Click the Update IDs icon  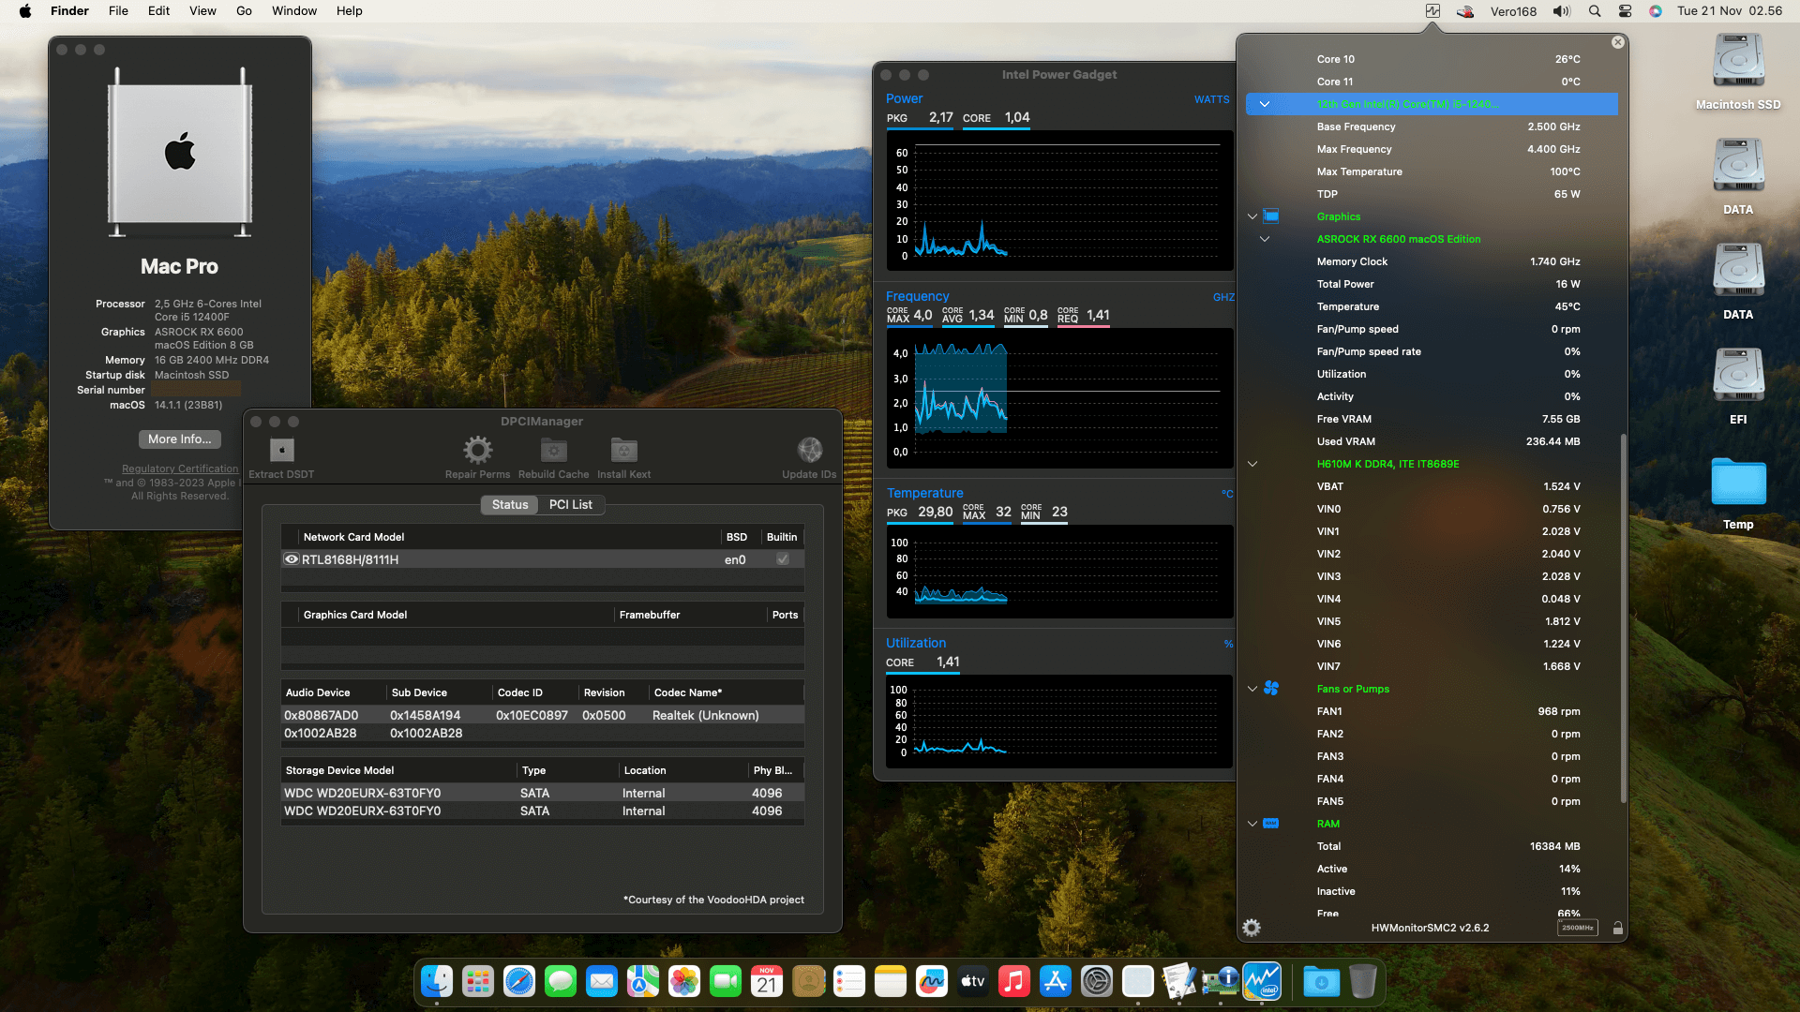[808, 448]
